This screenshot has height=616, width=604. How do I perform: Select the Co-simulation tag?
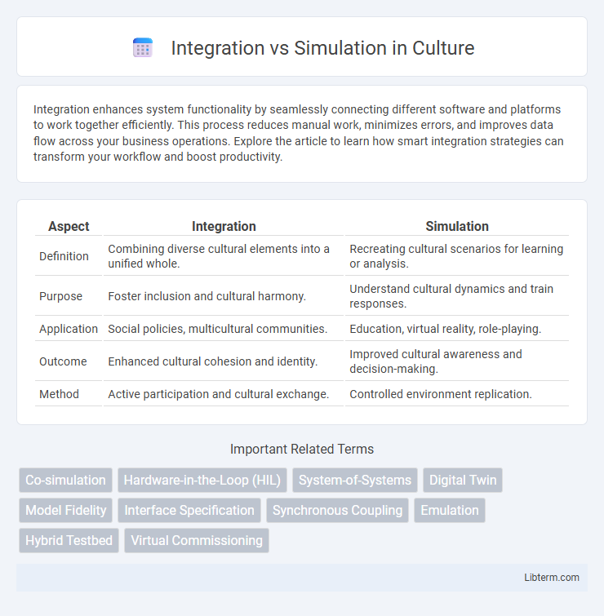(x=65, y=480)
